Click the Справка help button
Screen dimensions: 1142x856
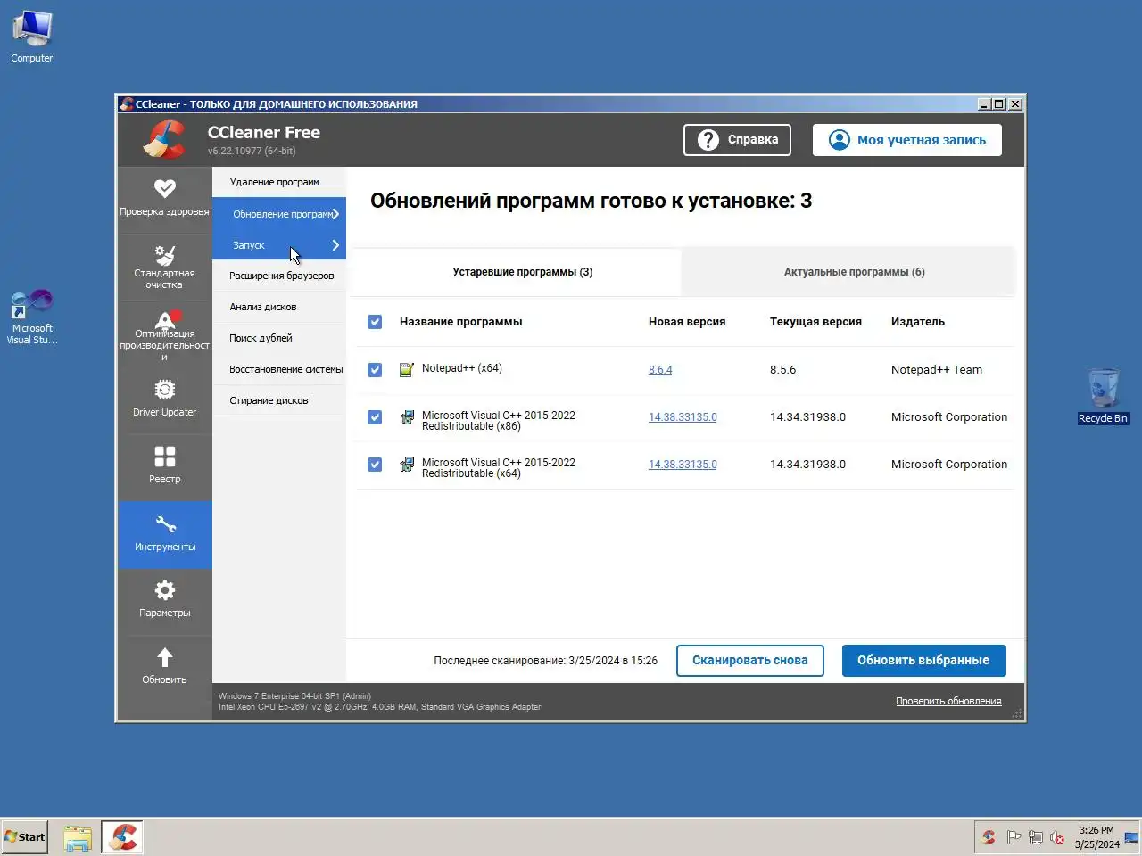[737, 140]
